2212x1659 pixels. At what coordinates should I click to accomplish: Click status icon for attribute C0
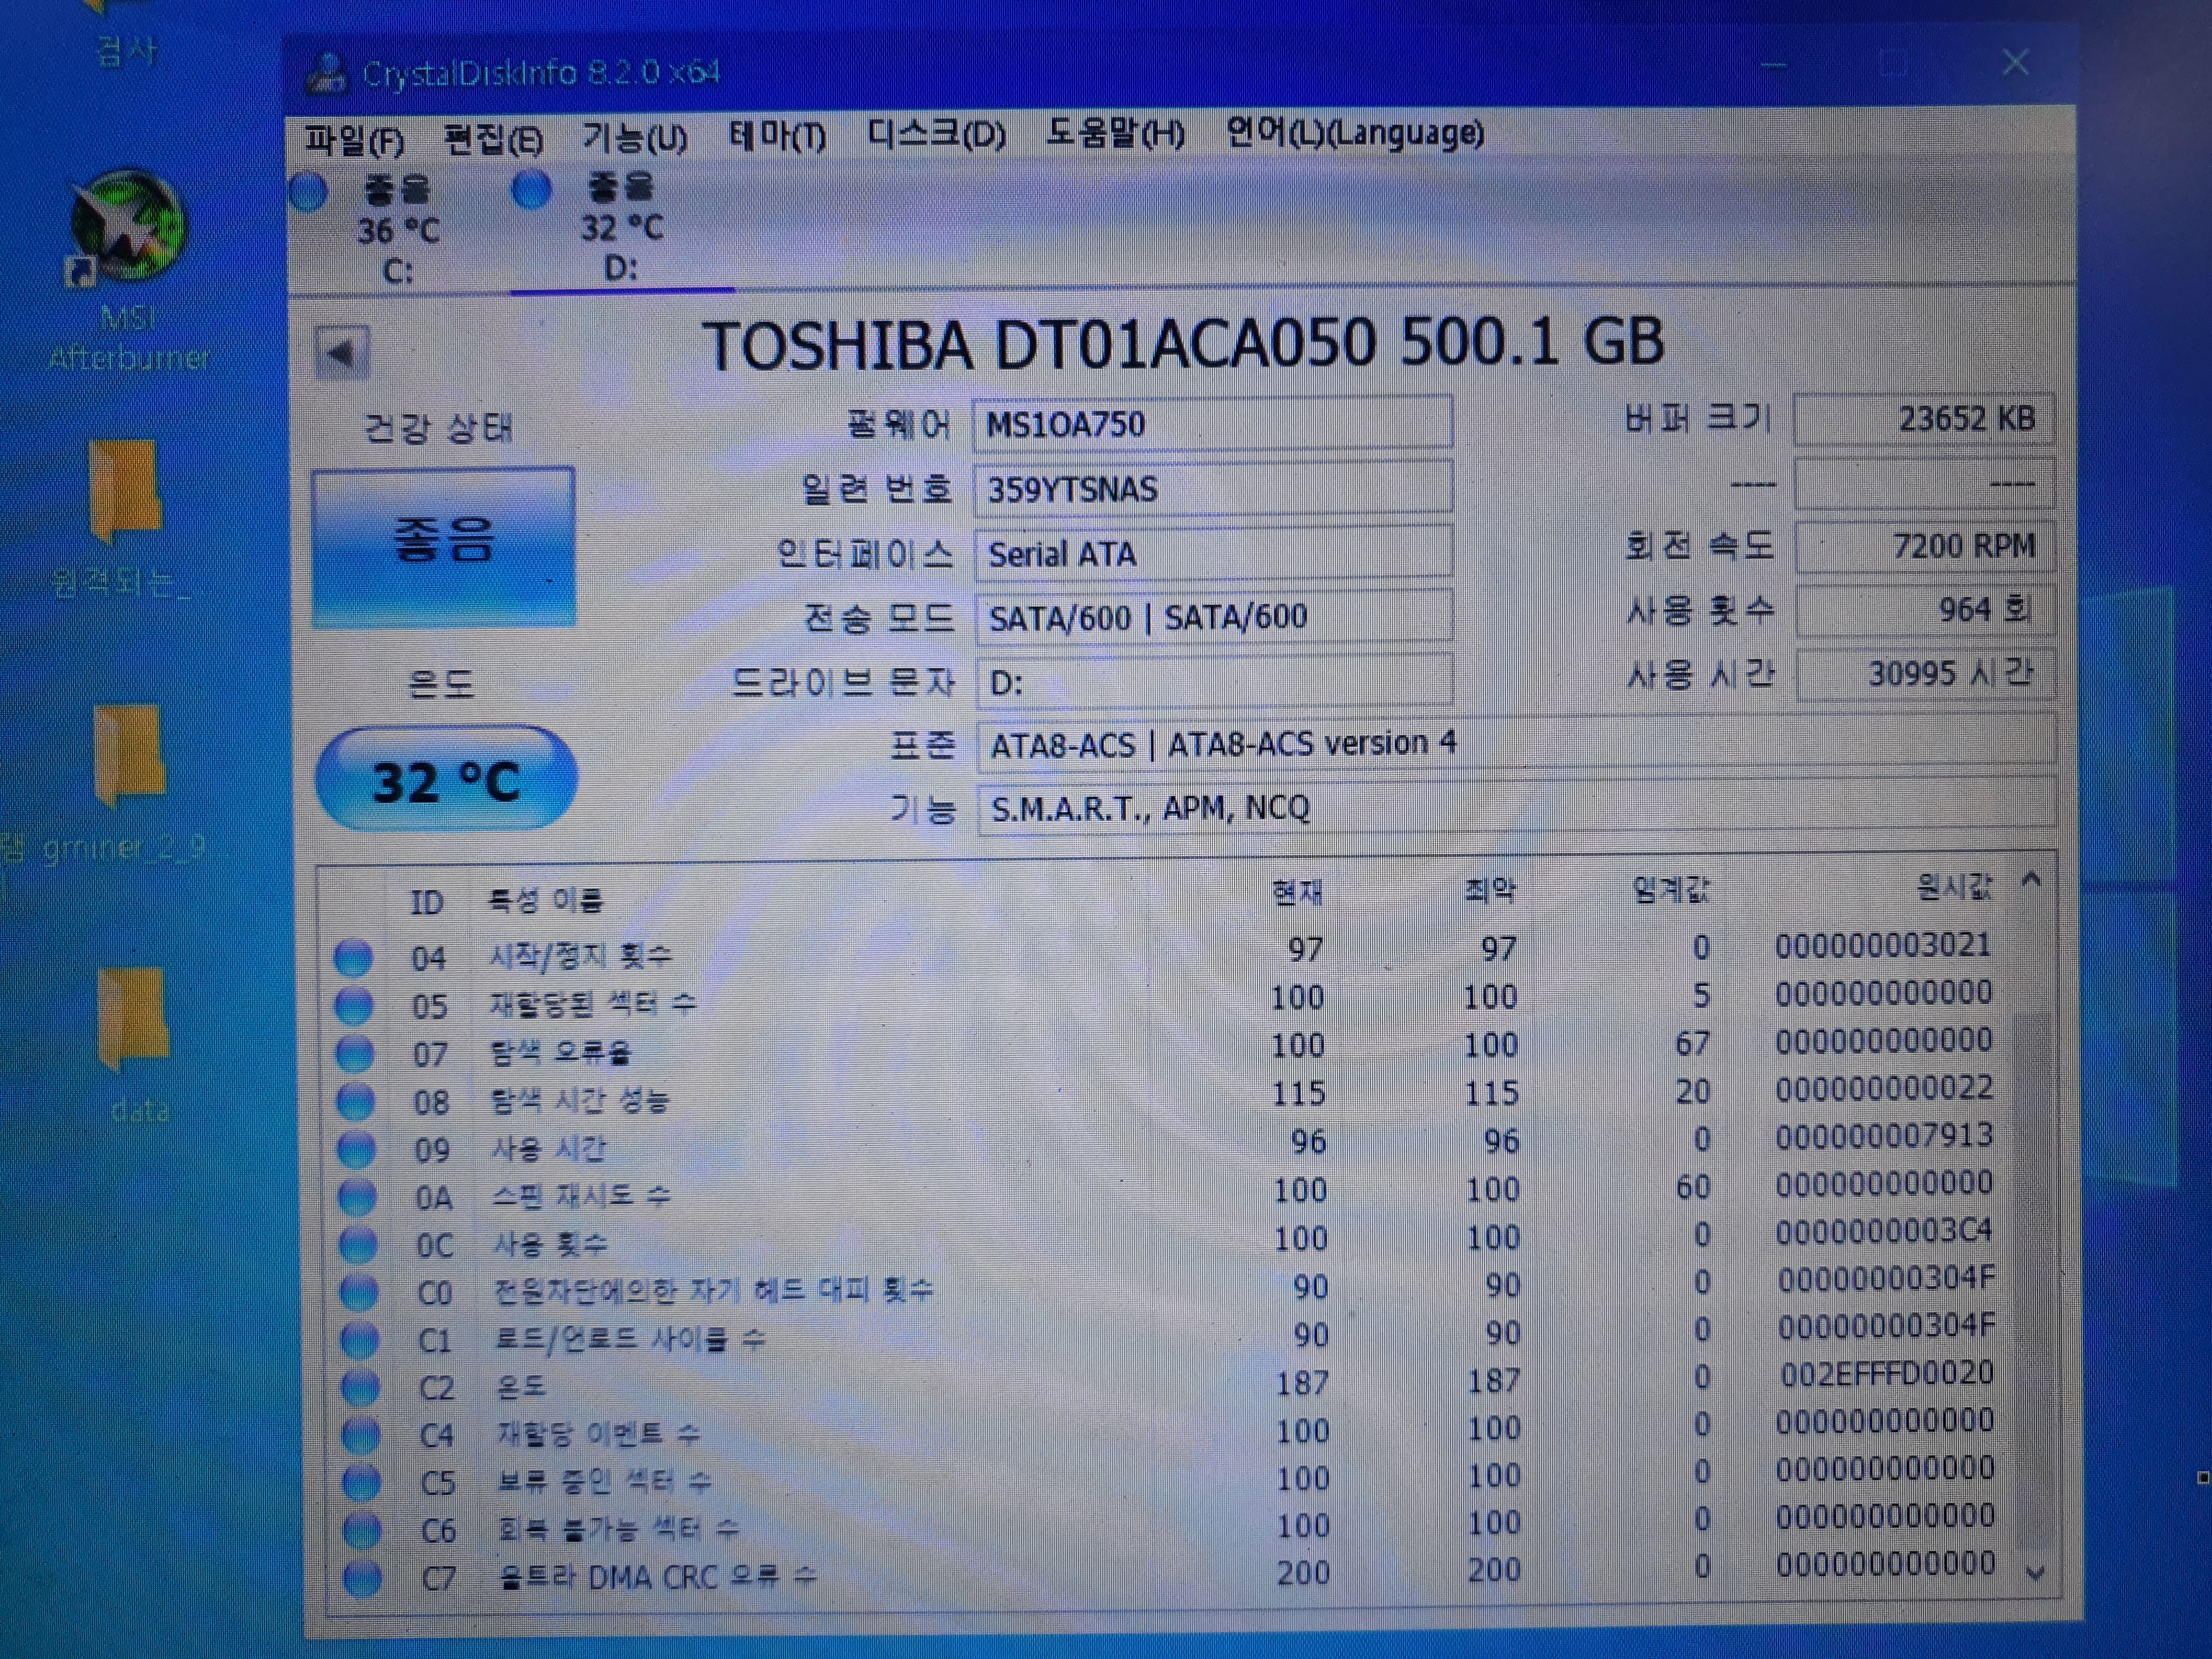tap(359, 1292)
